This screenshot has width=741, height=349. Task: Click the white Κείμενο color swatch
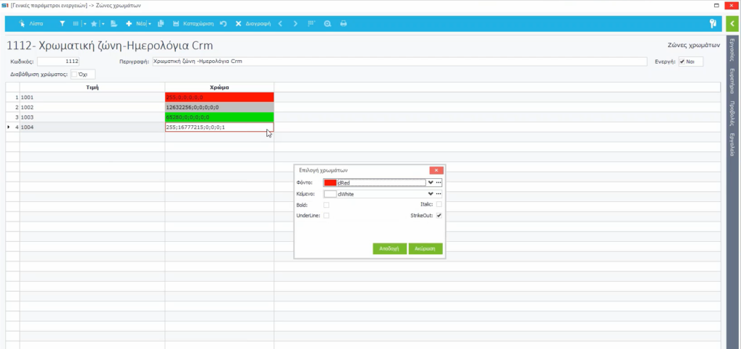pyautogui.click(x=330, y=194)
